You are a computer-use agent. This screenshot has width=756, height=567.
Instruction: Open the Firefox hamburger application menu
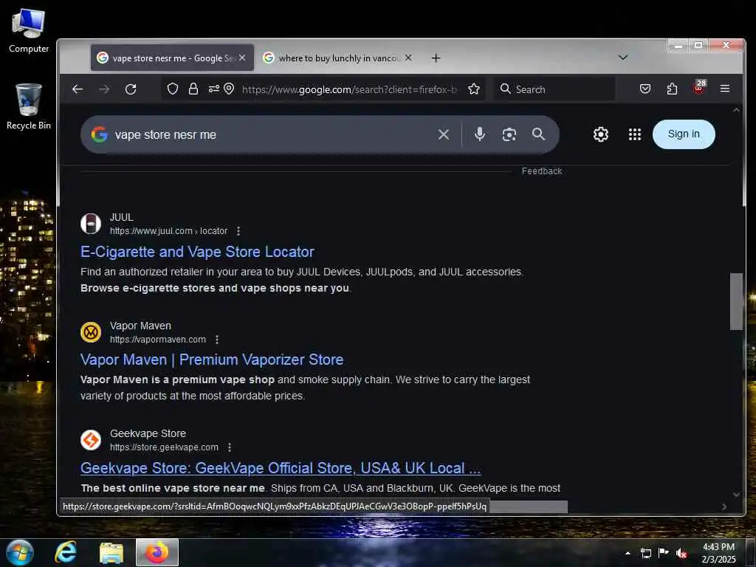pos(725,89)
